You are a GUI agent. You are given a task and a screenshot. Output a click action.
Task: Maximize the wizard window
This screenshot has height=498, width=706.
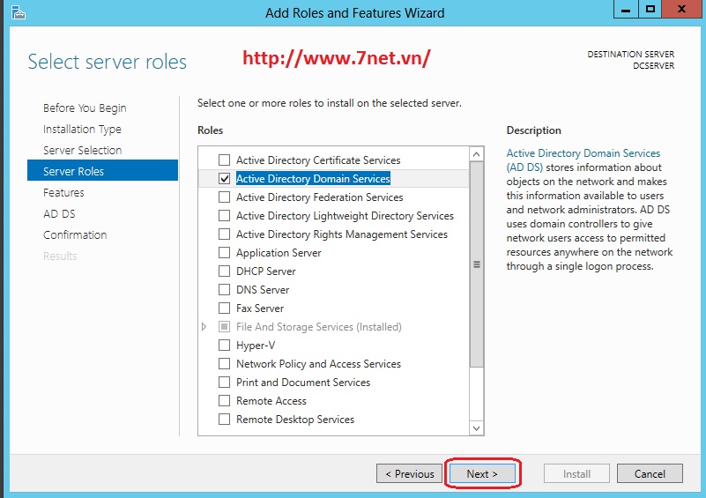[x=650, y=10]
